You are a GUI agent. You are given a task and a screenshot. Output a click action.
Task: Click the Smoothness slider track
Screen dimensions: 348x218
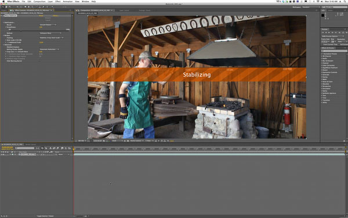click(x=39, y=31)
